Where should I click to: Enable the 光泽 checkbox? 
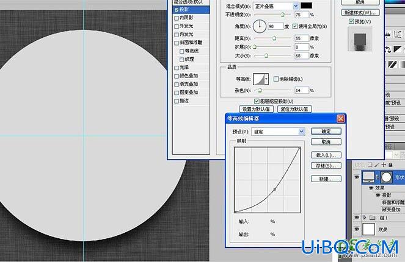click(177, 68)
